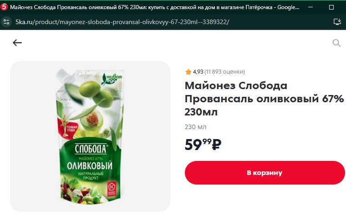346x215 pixels.
Task: Open search with the magnifier icon
Action: tap(336, 43)
